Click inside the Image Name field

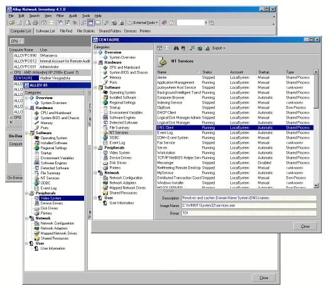pos(249,206)
